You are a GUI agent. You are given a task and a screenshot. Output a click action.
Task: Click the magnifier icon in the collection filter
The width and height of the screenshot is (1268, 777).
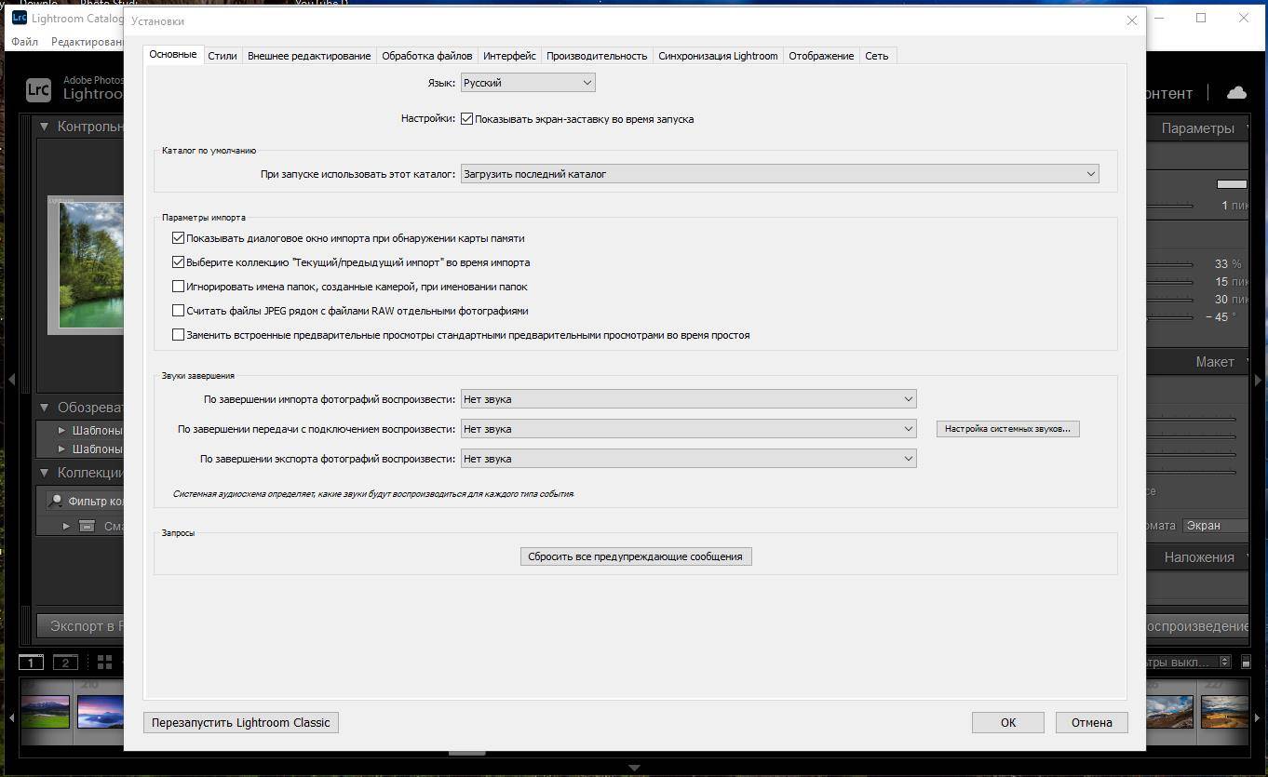tap(57, 501)
